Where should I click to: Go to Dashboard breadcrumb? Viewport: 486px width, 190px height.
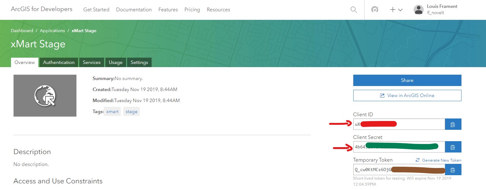pos(22,31)
